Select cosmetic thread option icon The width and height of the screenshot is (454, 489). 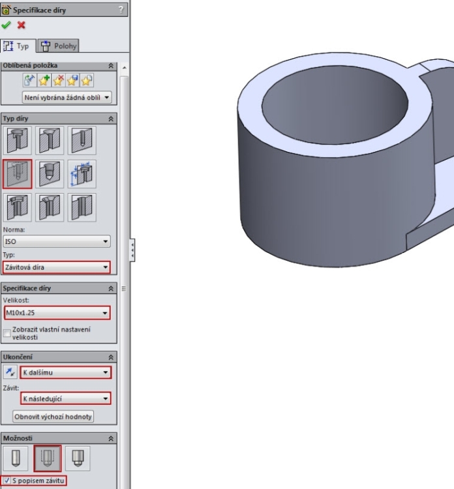pyautogui.click(x=48, y=458)
